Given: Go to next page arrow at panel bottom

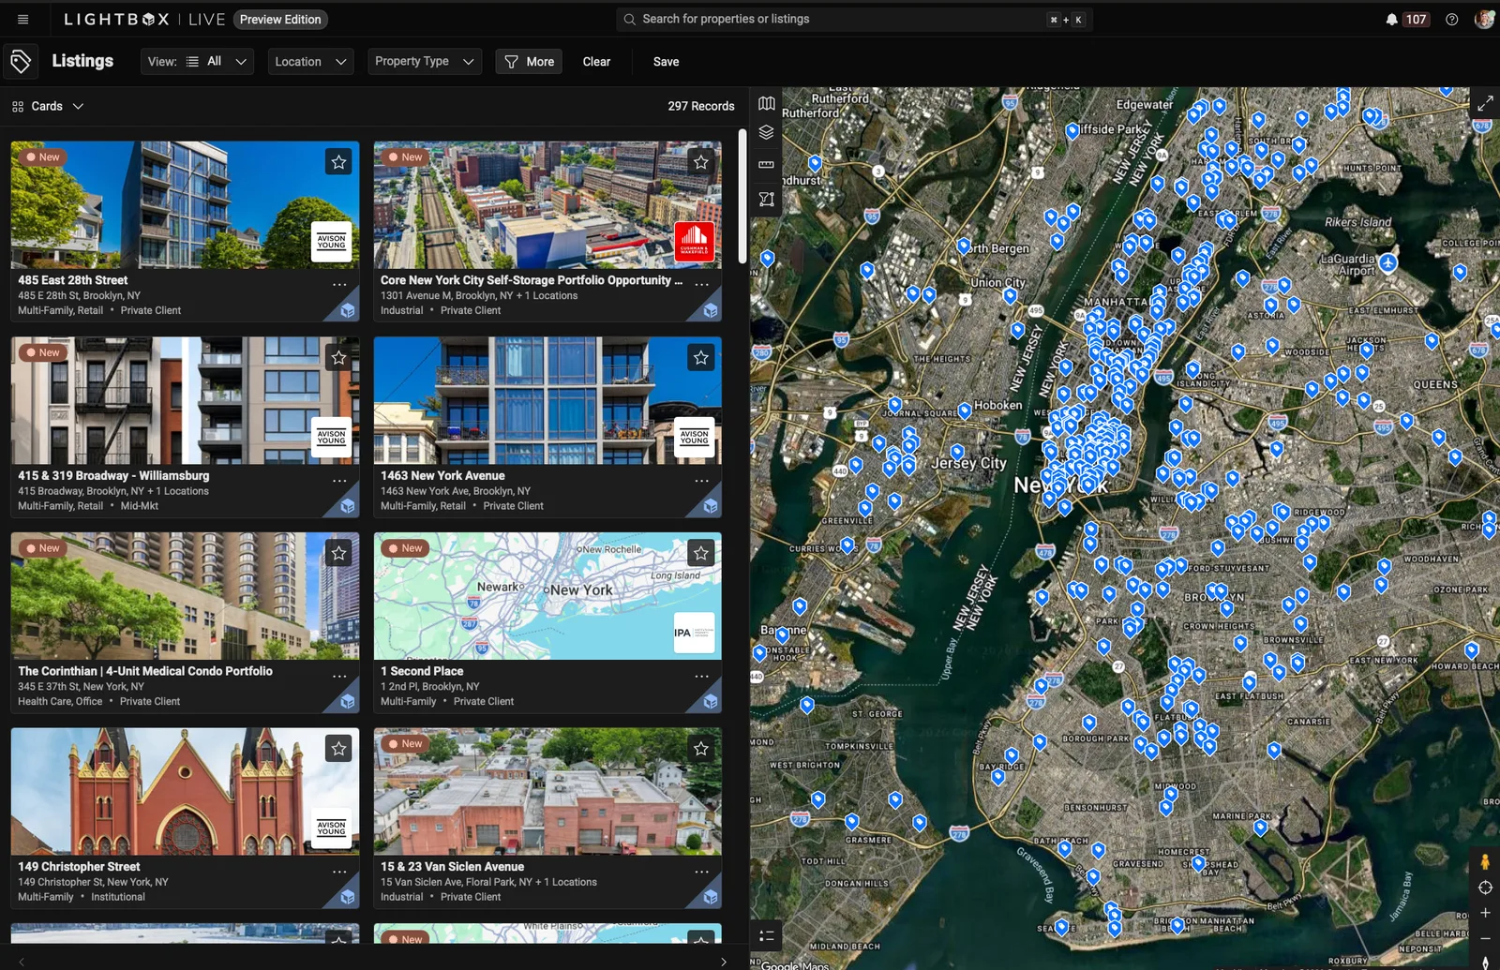Looking at the screenshot, I should coord(723,962).
